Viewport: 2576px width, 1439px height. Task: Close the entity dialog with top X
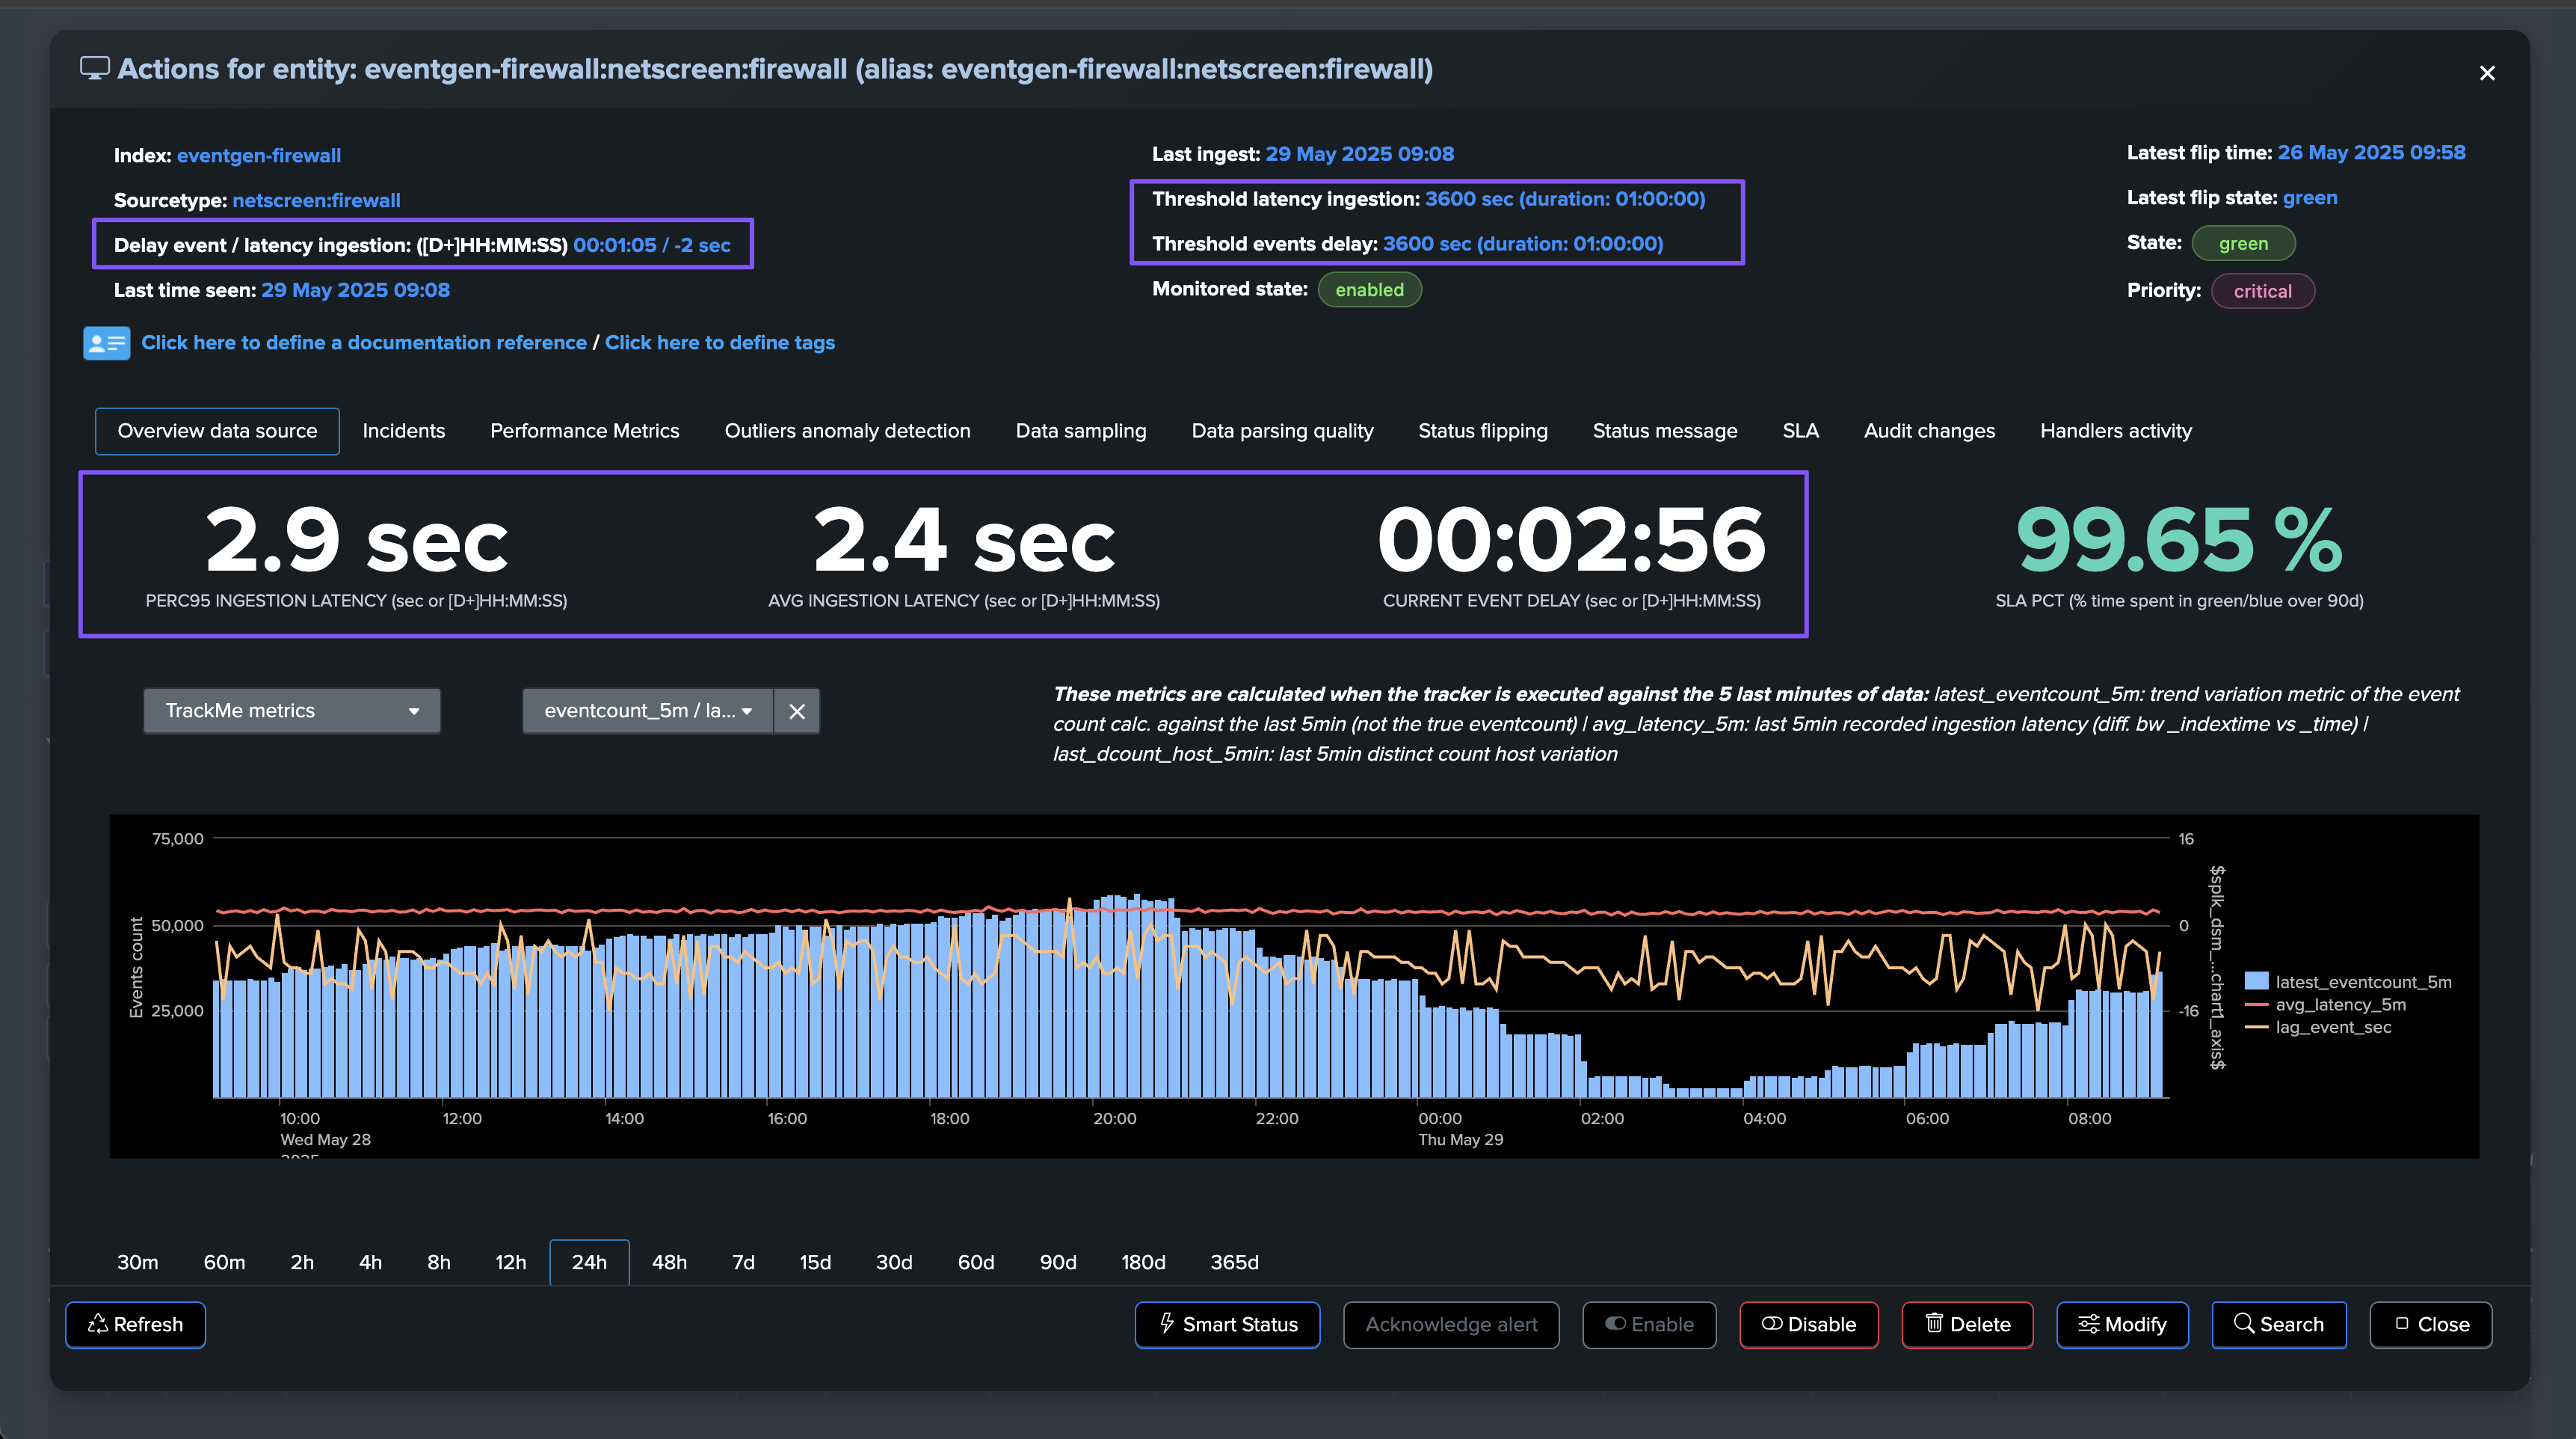pyautogui.click(x=2487, y=73)
